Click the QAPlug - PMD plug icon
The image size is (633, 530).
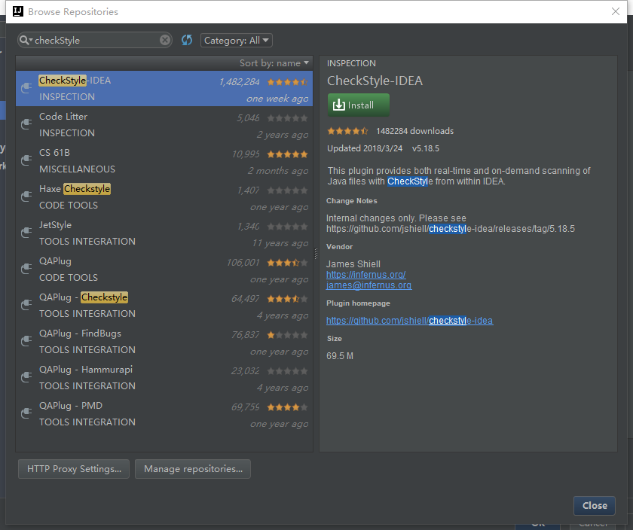pos(26,413)
